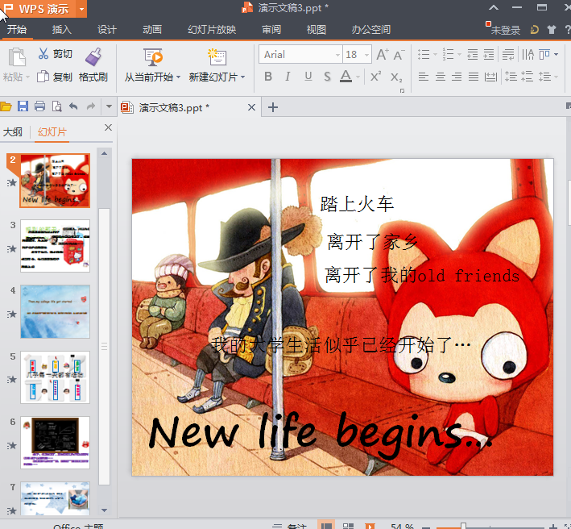This screenshot has width=571, height=529.
Task: Click the numbered list icon
Action: tap(448, 55)
